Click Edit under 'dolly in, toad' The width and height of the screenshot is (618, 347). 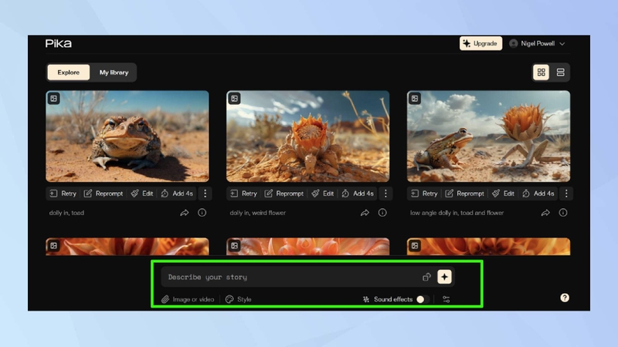coord(142,194)
